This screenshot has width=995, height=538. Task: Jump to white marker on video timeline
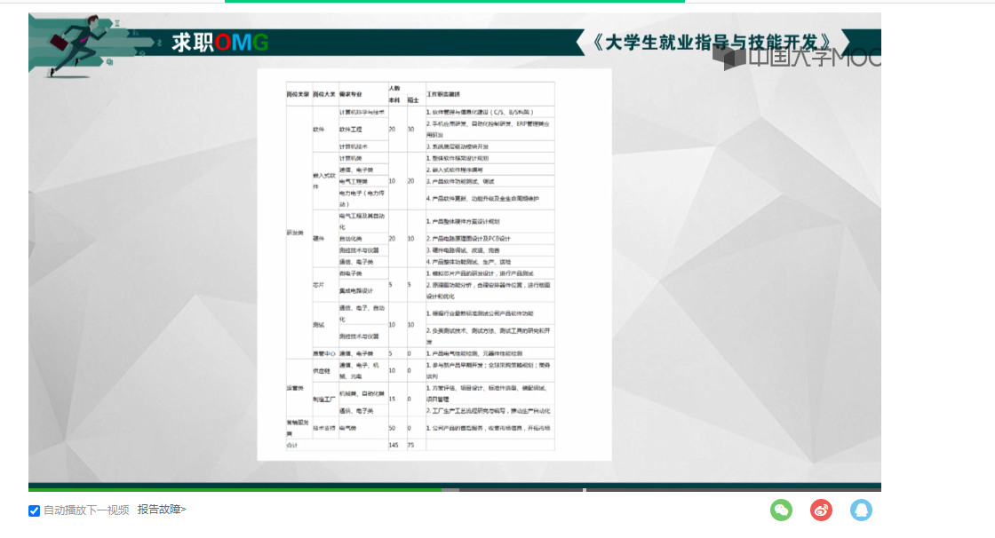[x=584, y=489]
